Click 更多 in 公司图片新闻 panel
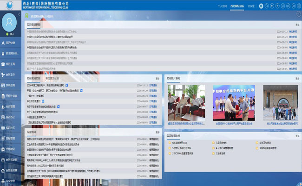Screen dimensions: 302x186 point(297,79)
